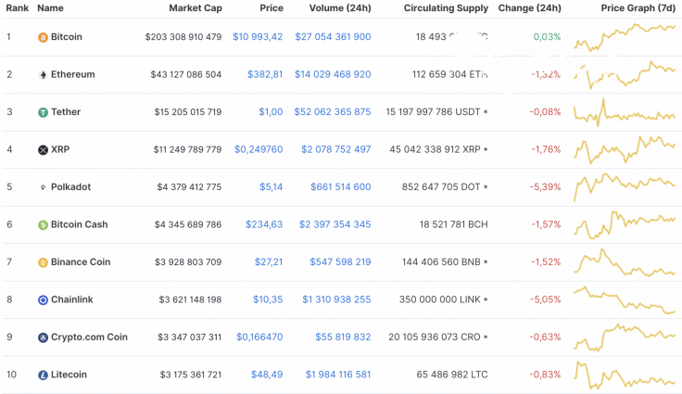Image resolution: width=682 pixels, height=394 pixels.
Task: Sort by Rank column header
Action: click(x=18, y=7)
